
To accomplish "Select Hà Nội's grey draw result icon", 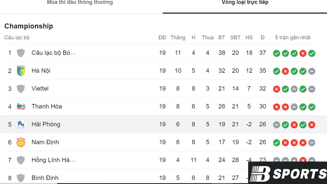I will click(x=312, y=71).
